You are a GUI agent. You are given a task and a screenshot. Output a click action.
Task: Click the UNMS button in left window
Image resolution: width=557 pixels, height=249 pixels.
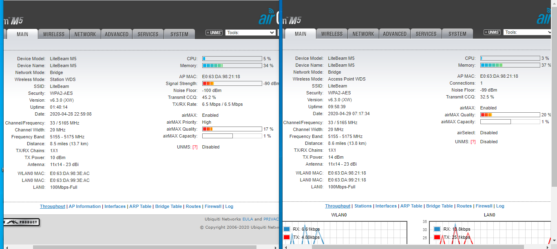214,33
